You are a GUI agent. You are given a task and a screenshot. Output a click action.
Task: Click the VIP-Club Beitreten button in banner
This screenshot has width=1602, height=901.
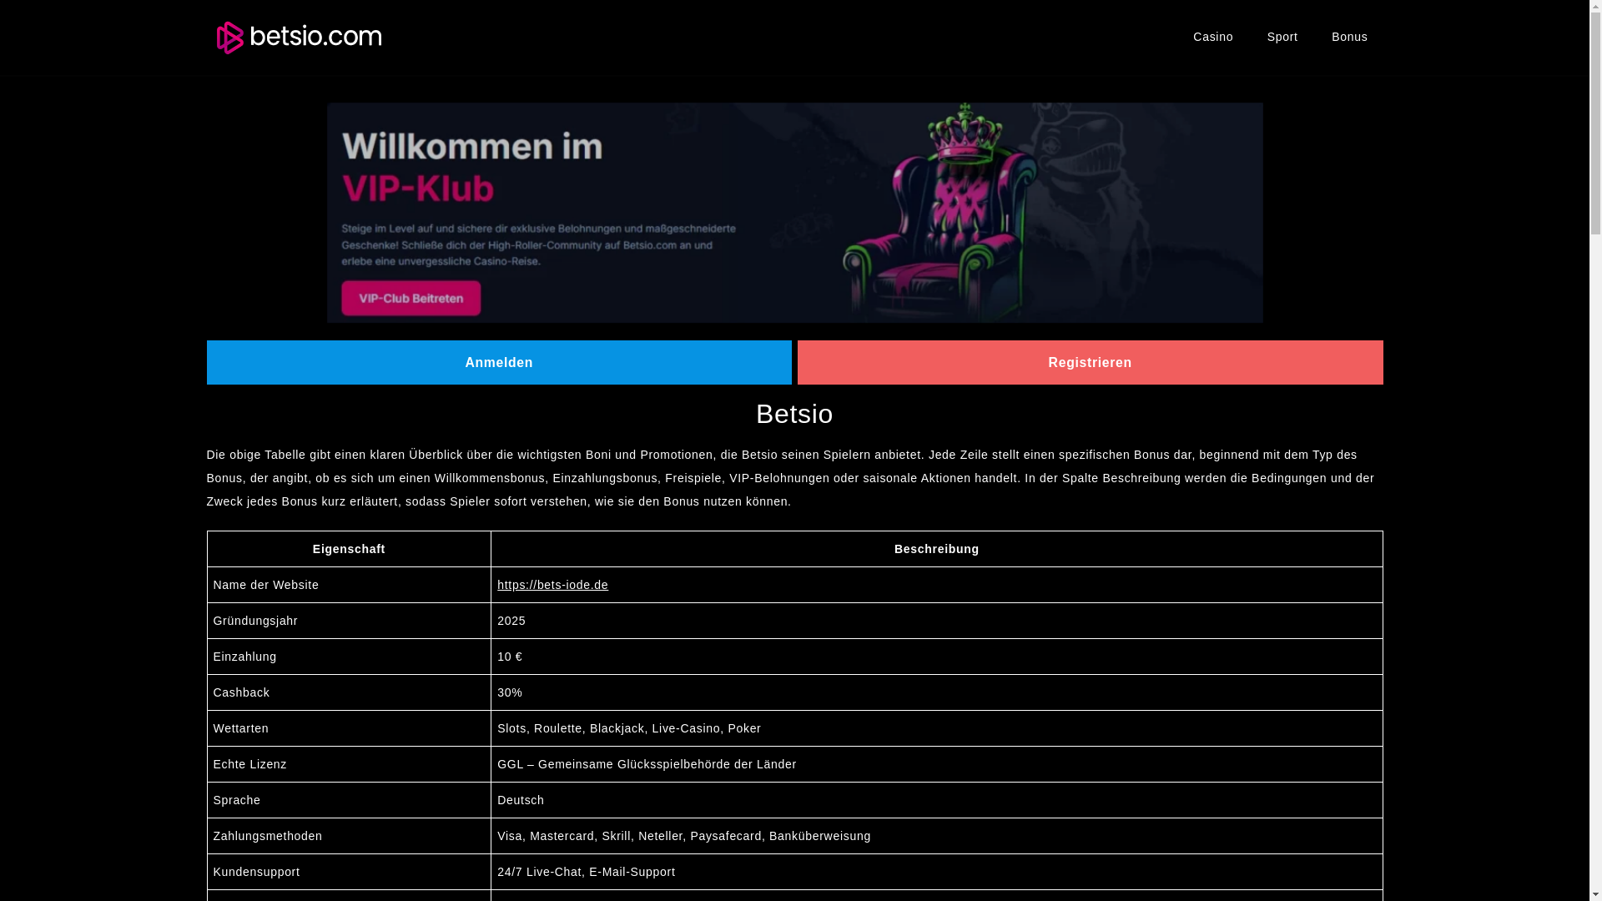(411, 298)
